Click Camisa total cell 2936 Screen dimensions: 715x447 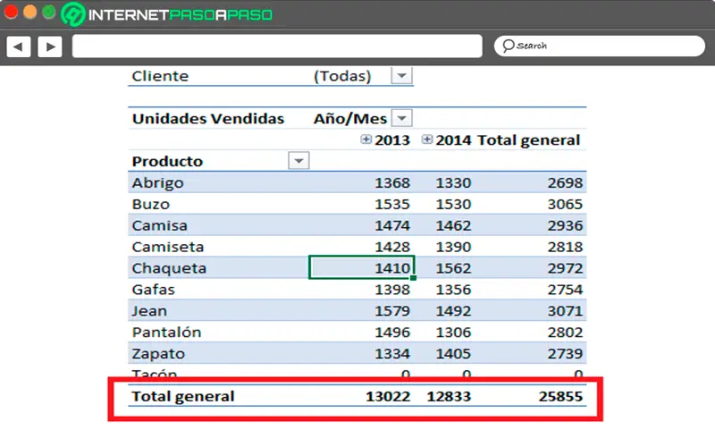pyautogui.click(x=565, y=225)
